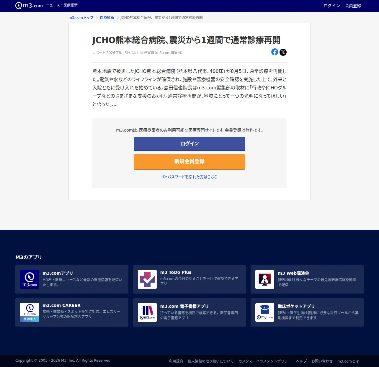Click the m3.com CAREER description text

tap(81, 314)
